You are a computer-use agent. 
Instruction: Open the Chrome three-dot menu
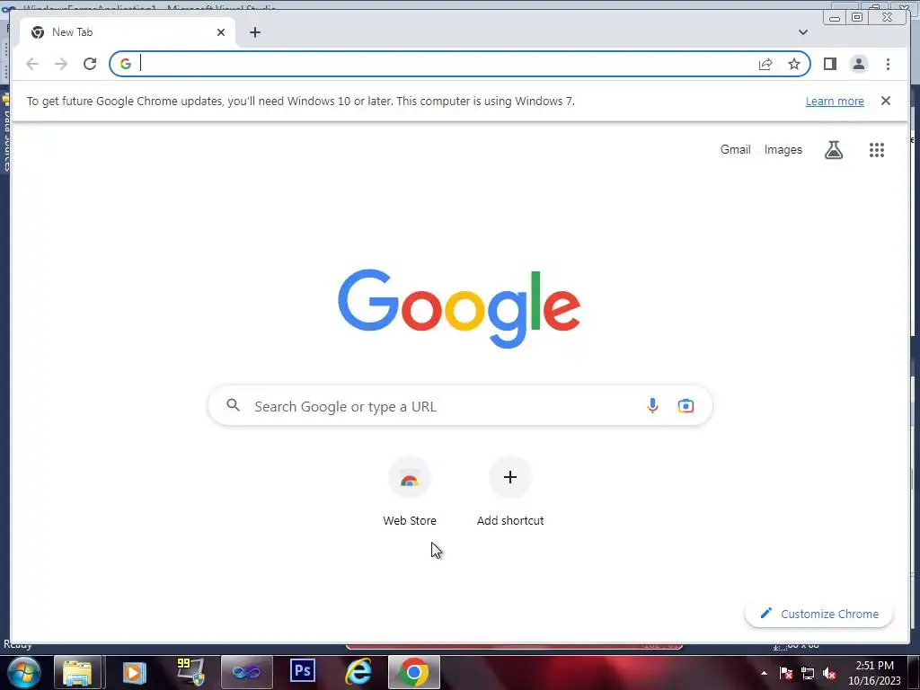point(888,64)
